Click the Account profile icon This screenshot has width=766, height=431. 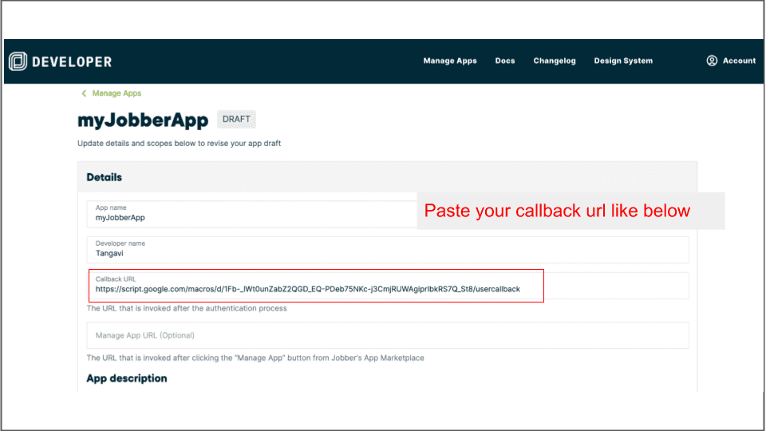[712, 61]
